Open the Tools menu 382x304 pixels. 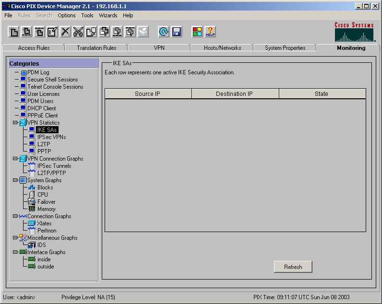[87, 15]
